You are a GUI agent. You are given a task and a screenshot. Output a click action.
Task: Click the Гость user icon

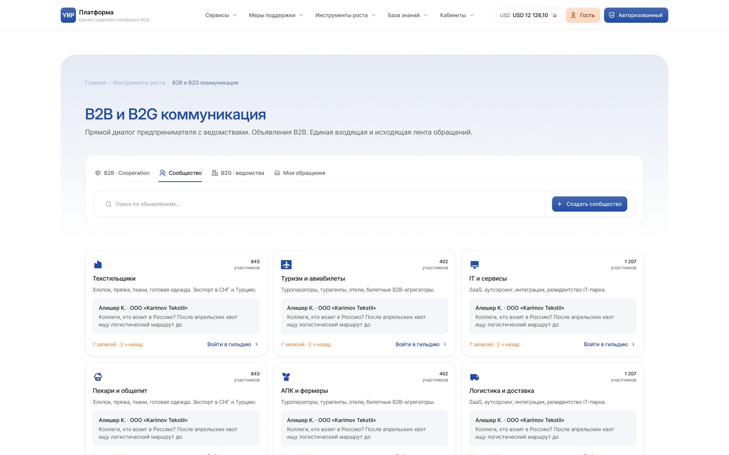coord(573,15)
